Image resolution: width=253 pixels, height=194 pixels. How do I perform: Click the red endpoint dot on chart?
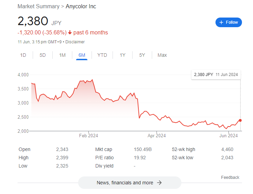coord(240,120)
